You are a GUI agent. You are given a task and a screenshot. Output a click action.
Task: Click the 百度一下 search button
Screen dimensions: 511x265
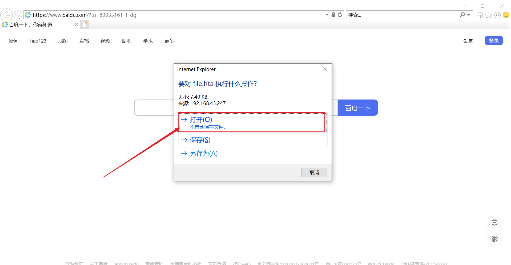(x=357, y=108)
